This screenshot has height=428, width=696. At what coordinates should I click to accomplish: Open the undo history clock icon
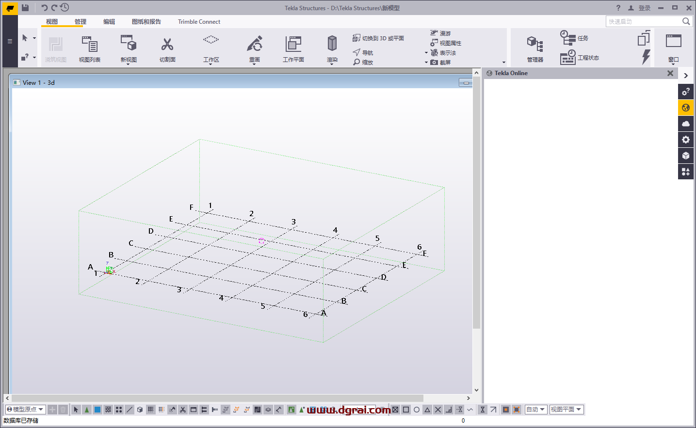pos(65,8)
